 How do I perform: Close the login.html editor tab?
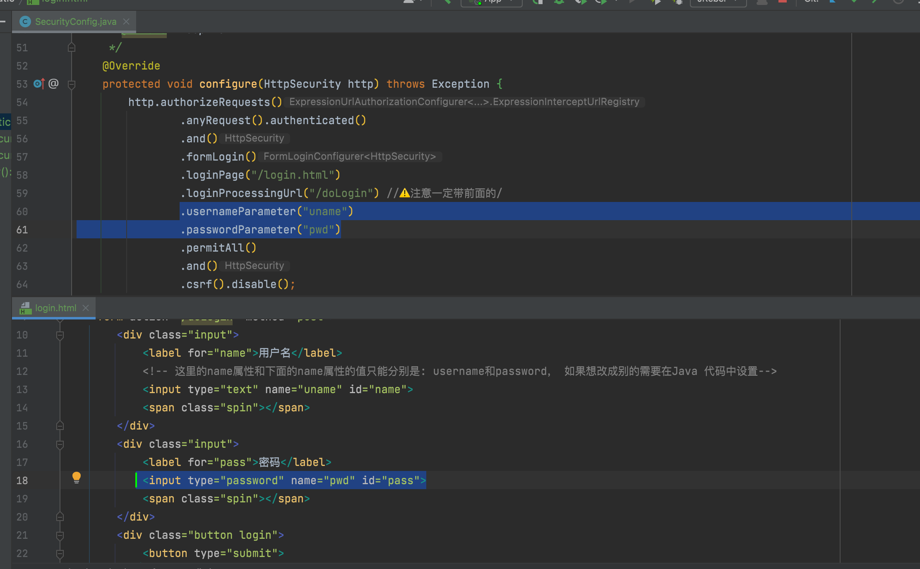coord(86,308)
